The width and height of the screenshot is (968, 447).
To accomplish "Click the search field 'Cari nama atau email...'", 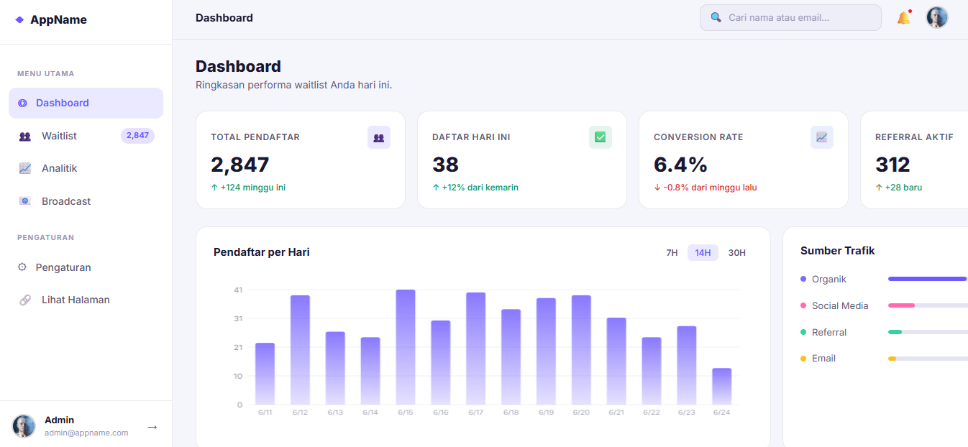I will 790,17.
